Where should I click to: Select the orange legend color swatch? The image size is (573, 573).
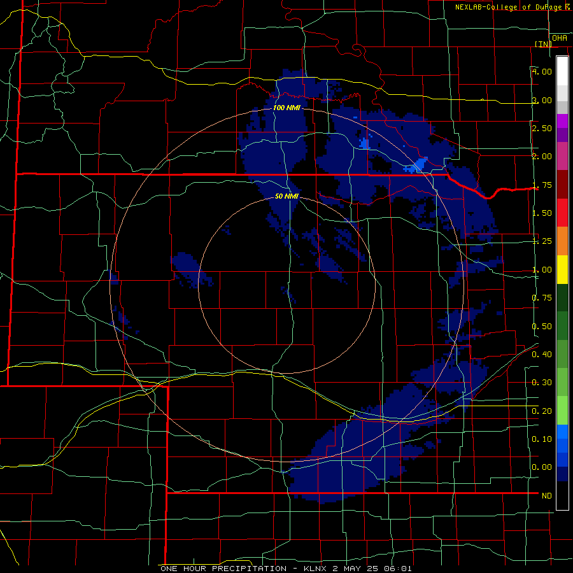point(562,241)
